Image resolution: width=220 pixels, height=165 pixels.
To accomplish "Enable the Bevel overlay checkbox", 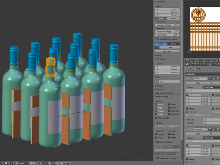I will pos(169,108).
